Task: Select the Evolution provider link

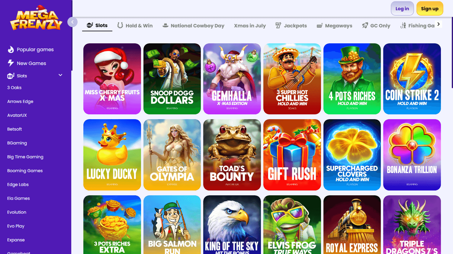Action: [17, 212]
